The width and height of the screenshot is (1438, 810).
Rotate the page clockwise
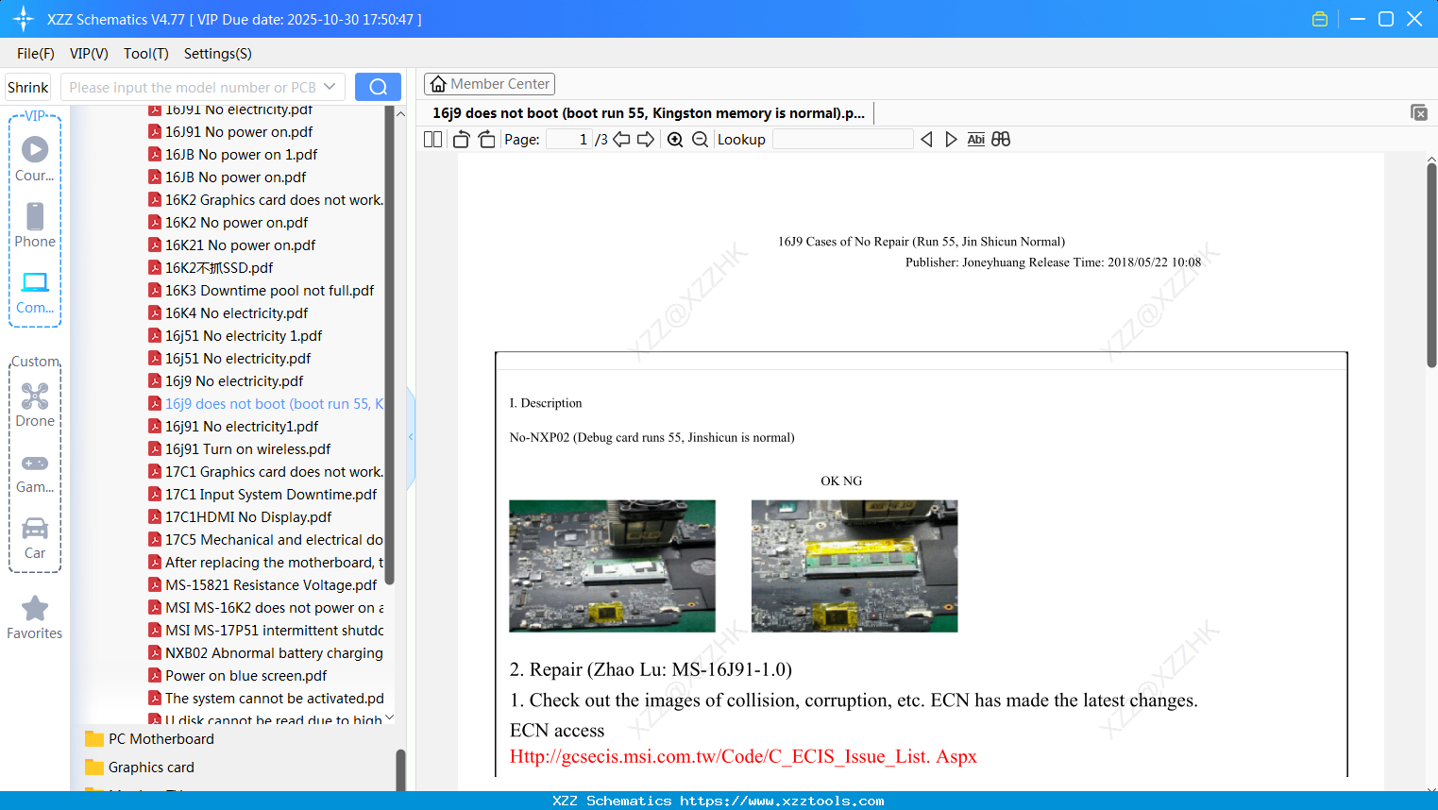[487, 140]
